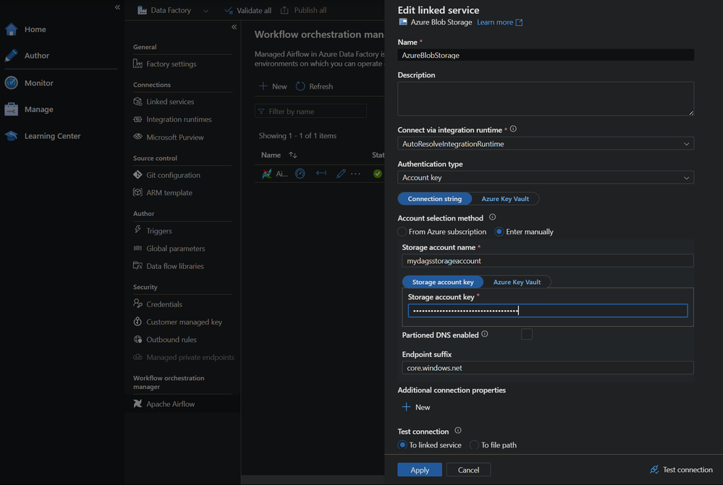Viewport: 723px width, 485px height.
Task: Click the Endpoint suffix field
Action: point(547,368)
